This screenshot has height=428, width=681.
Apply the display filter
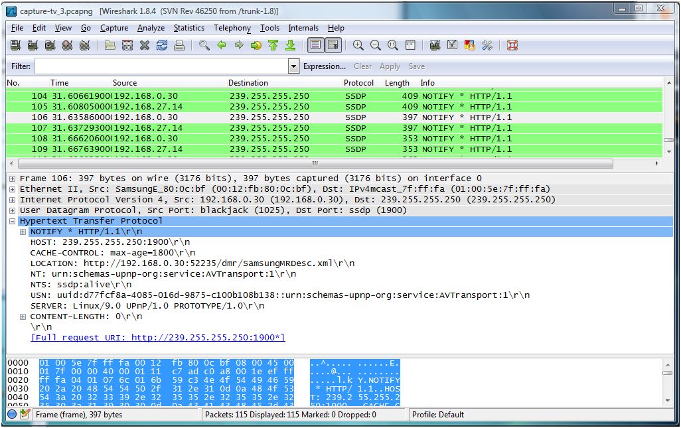coord(390,66)
